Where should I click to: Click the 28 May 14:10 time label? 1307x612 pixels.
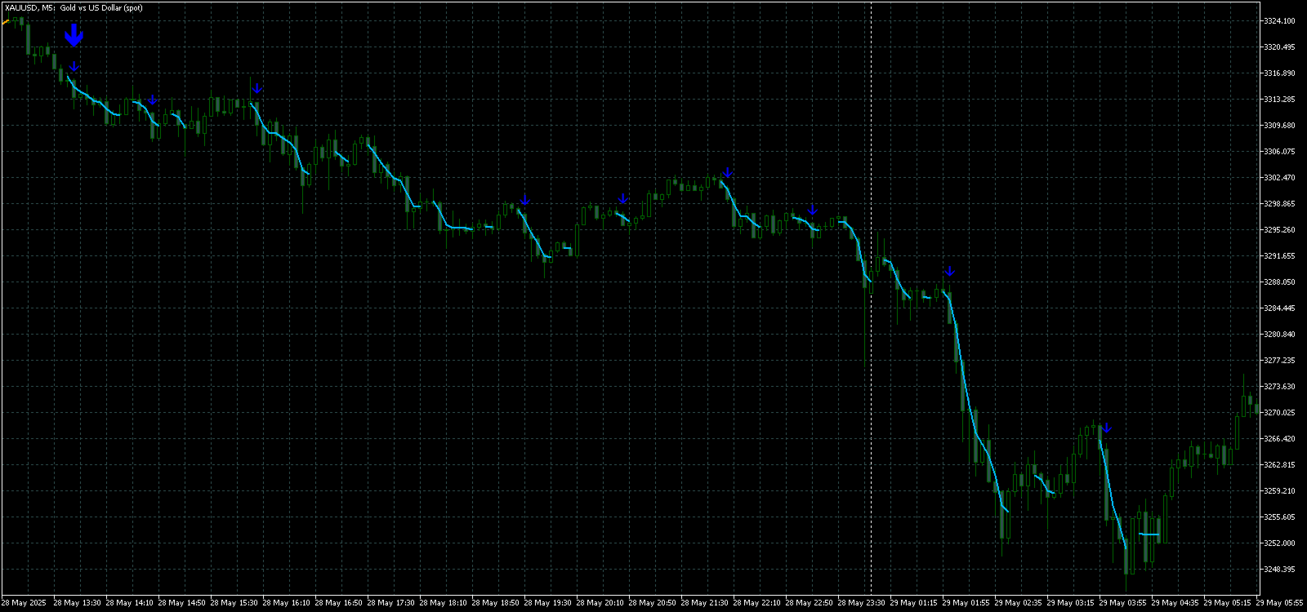(x=130, y=603)
